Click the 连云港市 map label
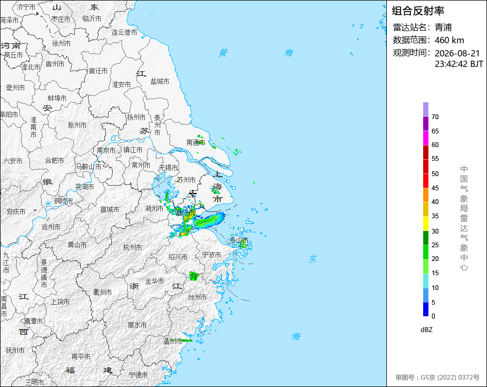Image resolution: width=487 pixels, height=387 pixels. [124, 32]
